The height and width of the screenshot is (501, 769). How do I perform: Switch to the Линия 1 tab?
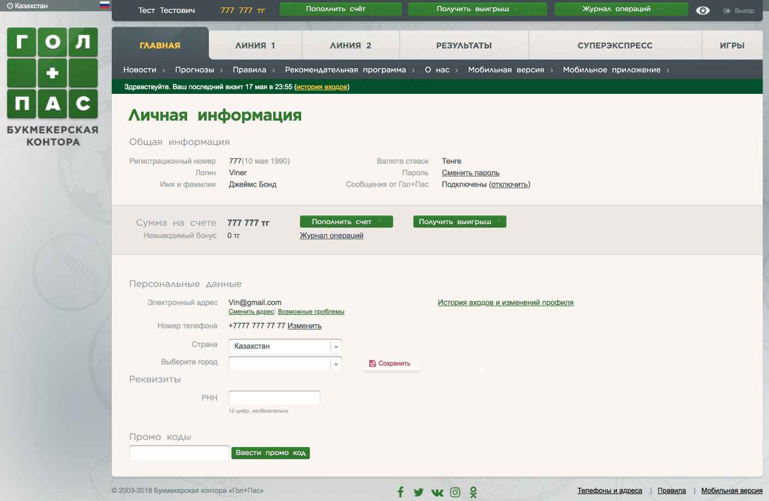click(255, 46)
